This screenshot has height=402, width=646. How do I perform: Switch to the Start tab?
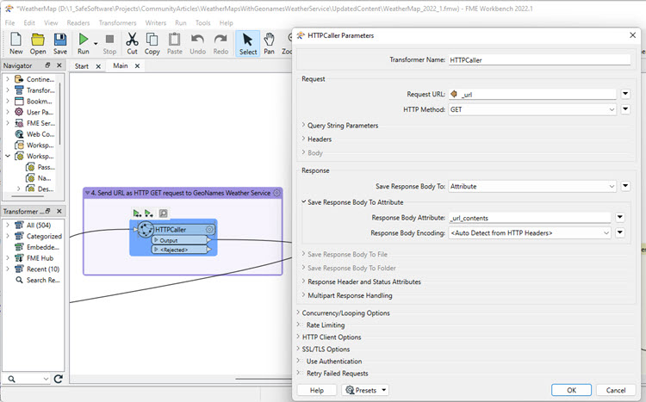[x=82, y=66]
